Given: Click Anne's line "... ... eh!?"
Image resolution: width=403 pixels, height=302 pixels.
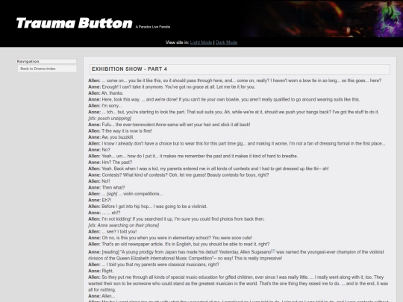Looking at the screenshot, I should [104, 213].
